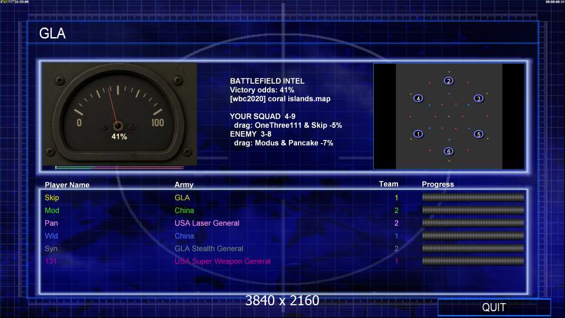Select player Skip in the list
This screenshot has height=318, width=565.
point(52,198)
